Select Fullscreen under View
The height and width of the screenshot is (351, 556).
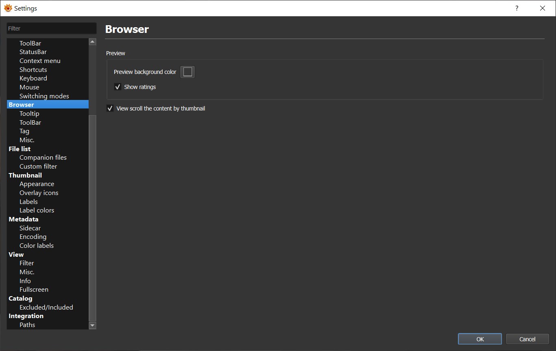tap(34, 290)
